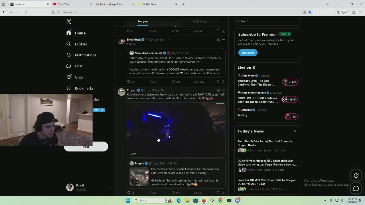Screen dimensions: 365x205
Task: Open Firefox from the Windows taskbar
Action: click(x=204, y=200)
